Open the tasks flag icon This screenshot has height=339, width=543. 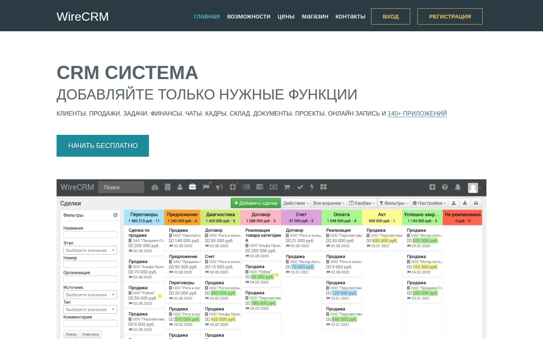pos(206,187)
